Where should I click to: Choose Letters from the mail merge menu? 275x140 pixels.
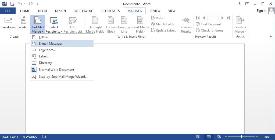[x=62, y=37]
